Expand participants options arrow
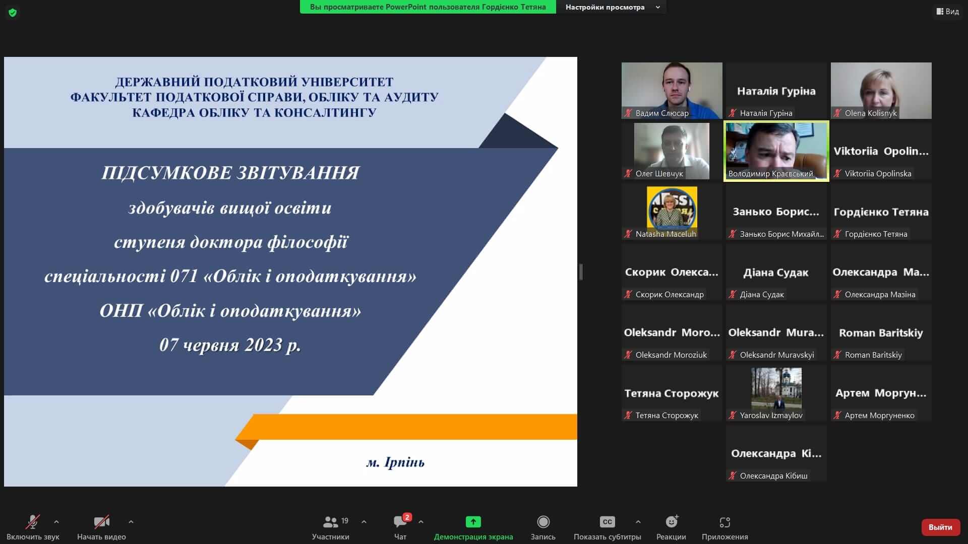This screenshot has height=544, width=968. coord(364,522)
